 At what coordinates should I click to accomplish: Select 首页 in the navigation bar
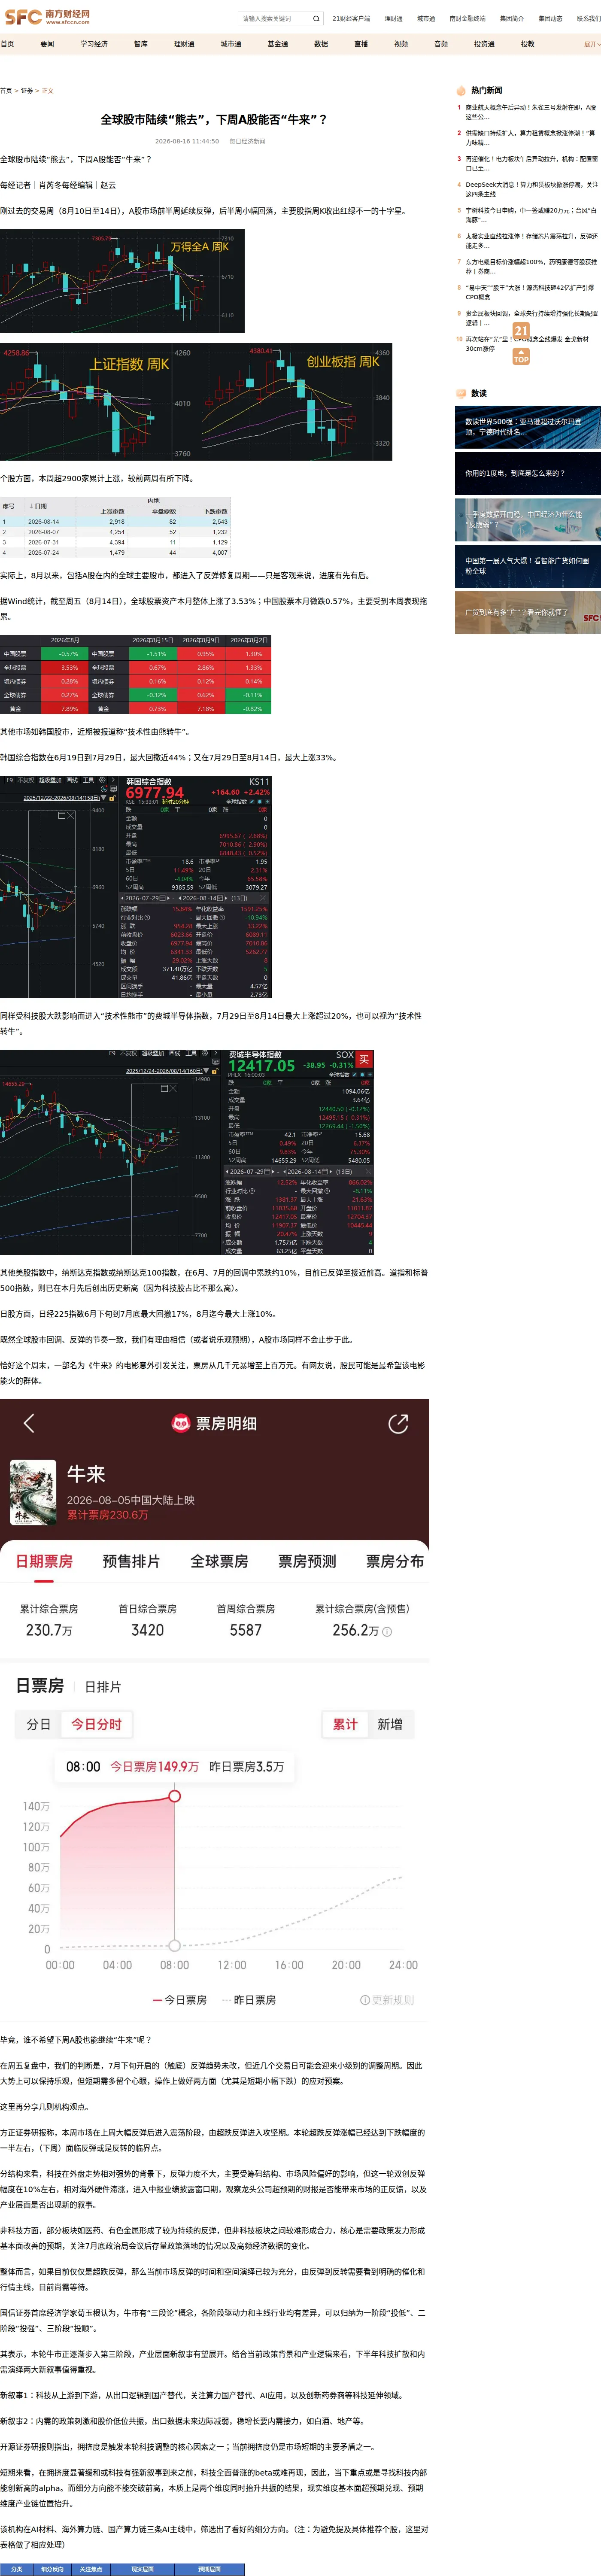coord(7,44)
